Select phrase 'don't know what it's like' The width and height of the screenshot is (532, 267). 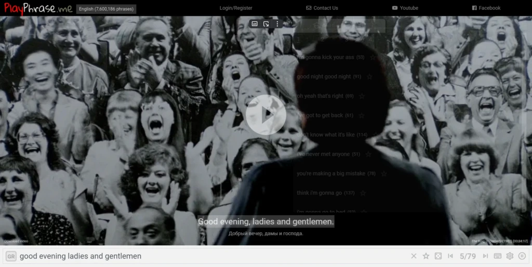pyautogui.click(x=326, y=135)
